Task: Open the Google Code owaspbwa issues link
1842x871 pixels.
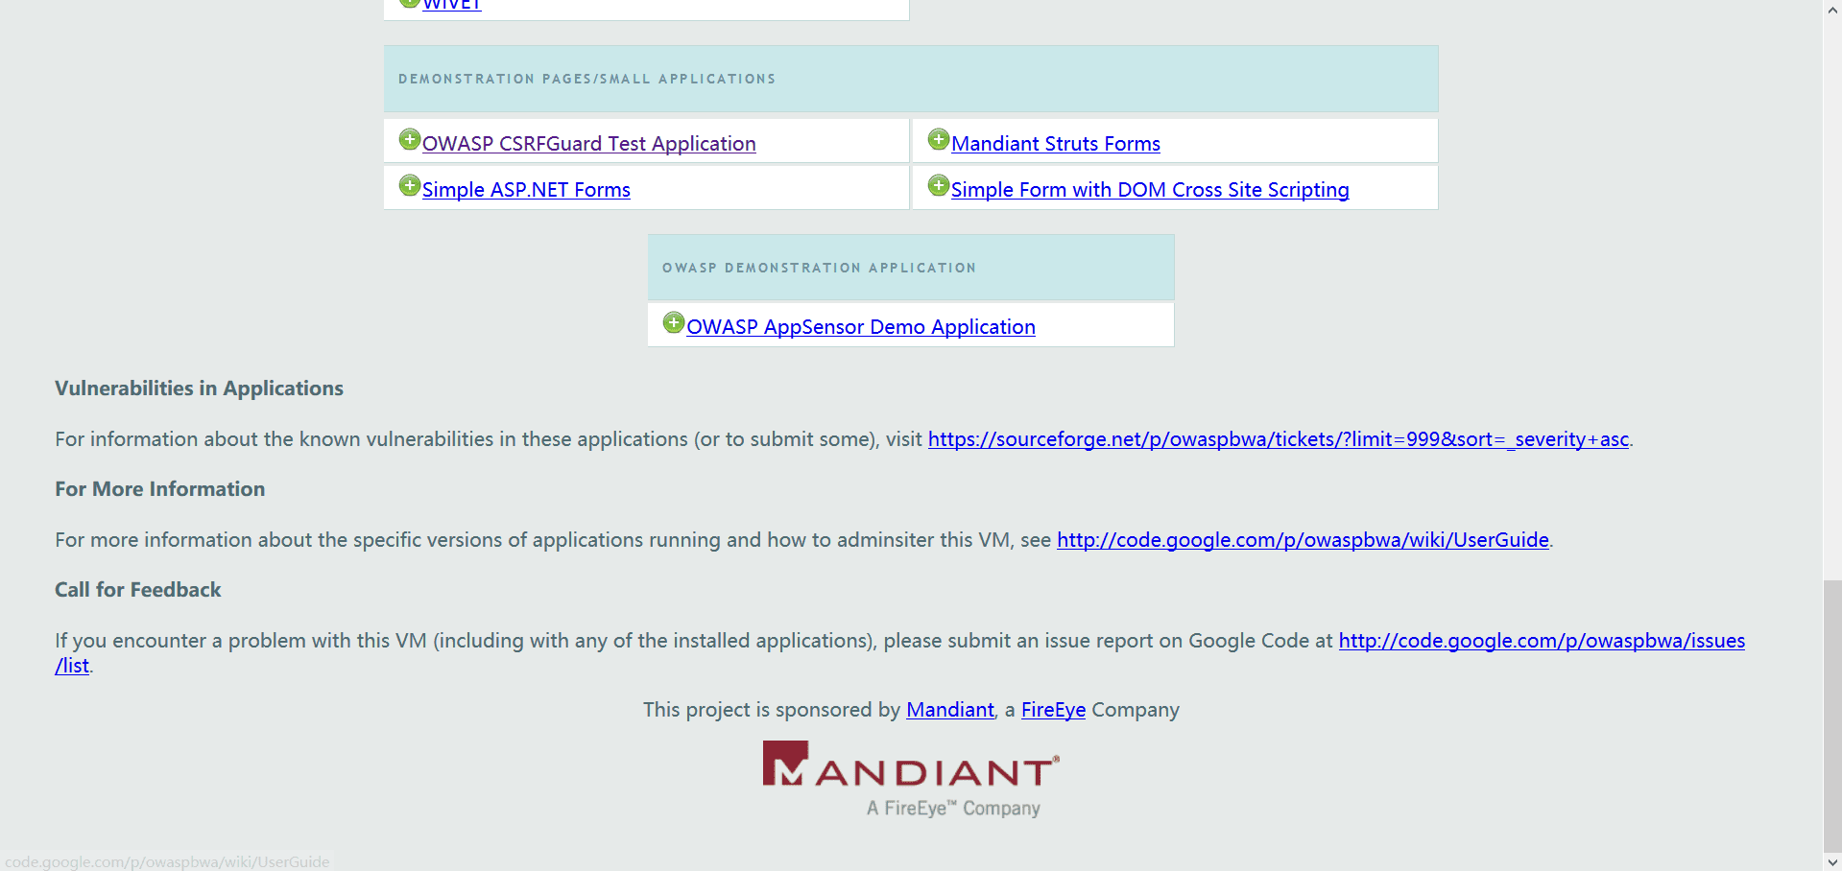Action: pyautogui.click(x=1542, y=641)
